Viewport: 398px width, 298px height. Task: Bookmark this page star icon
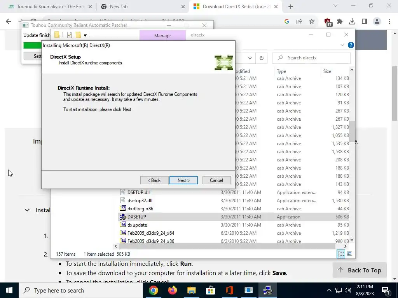(x=311, y=22)
